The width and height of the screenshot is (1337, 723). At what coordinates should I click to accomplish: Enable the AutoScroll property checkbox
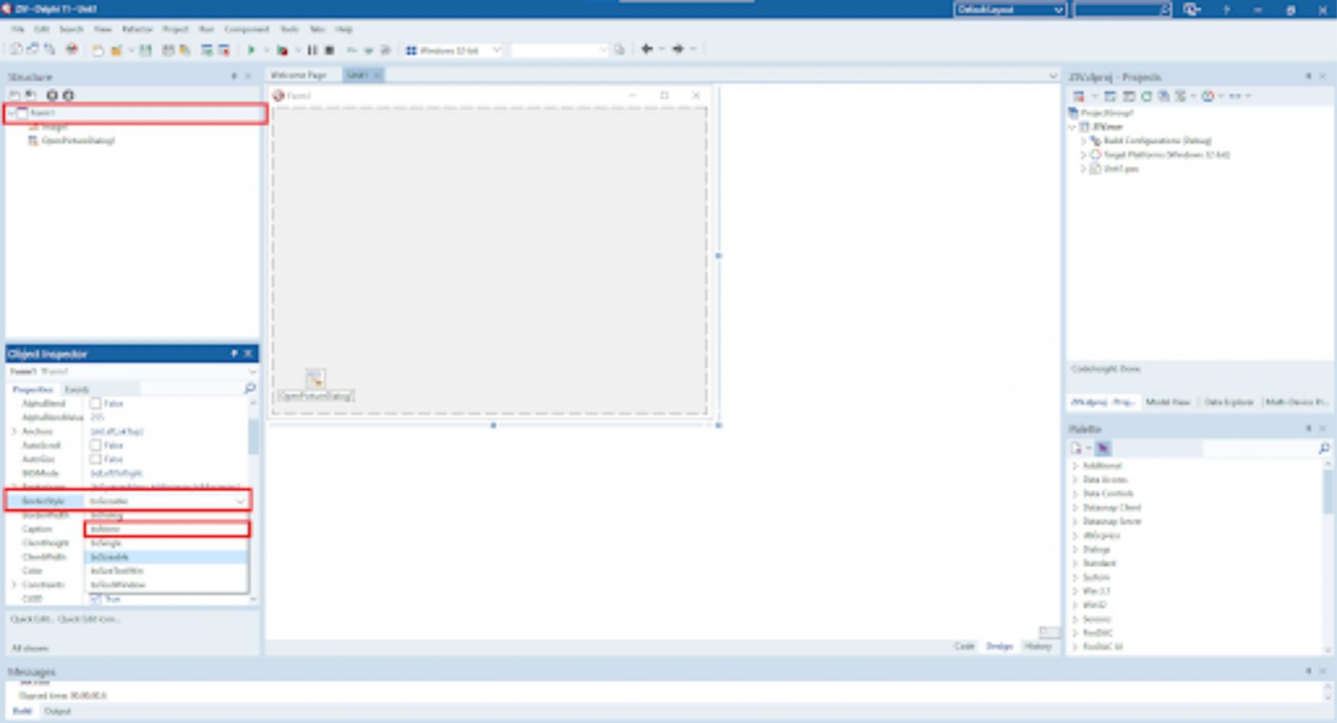coord(95,445)
